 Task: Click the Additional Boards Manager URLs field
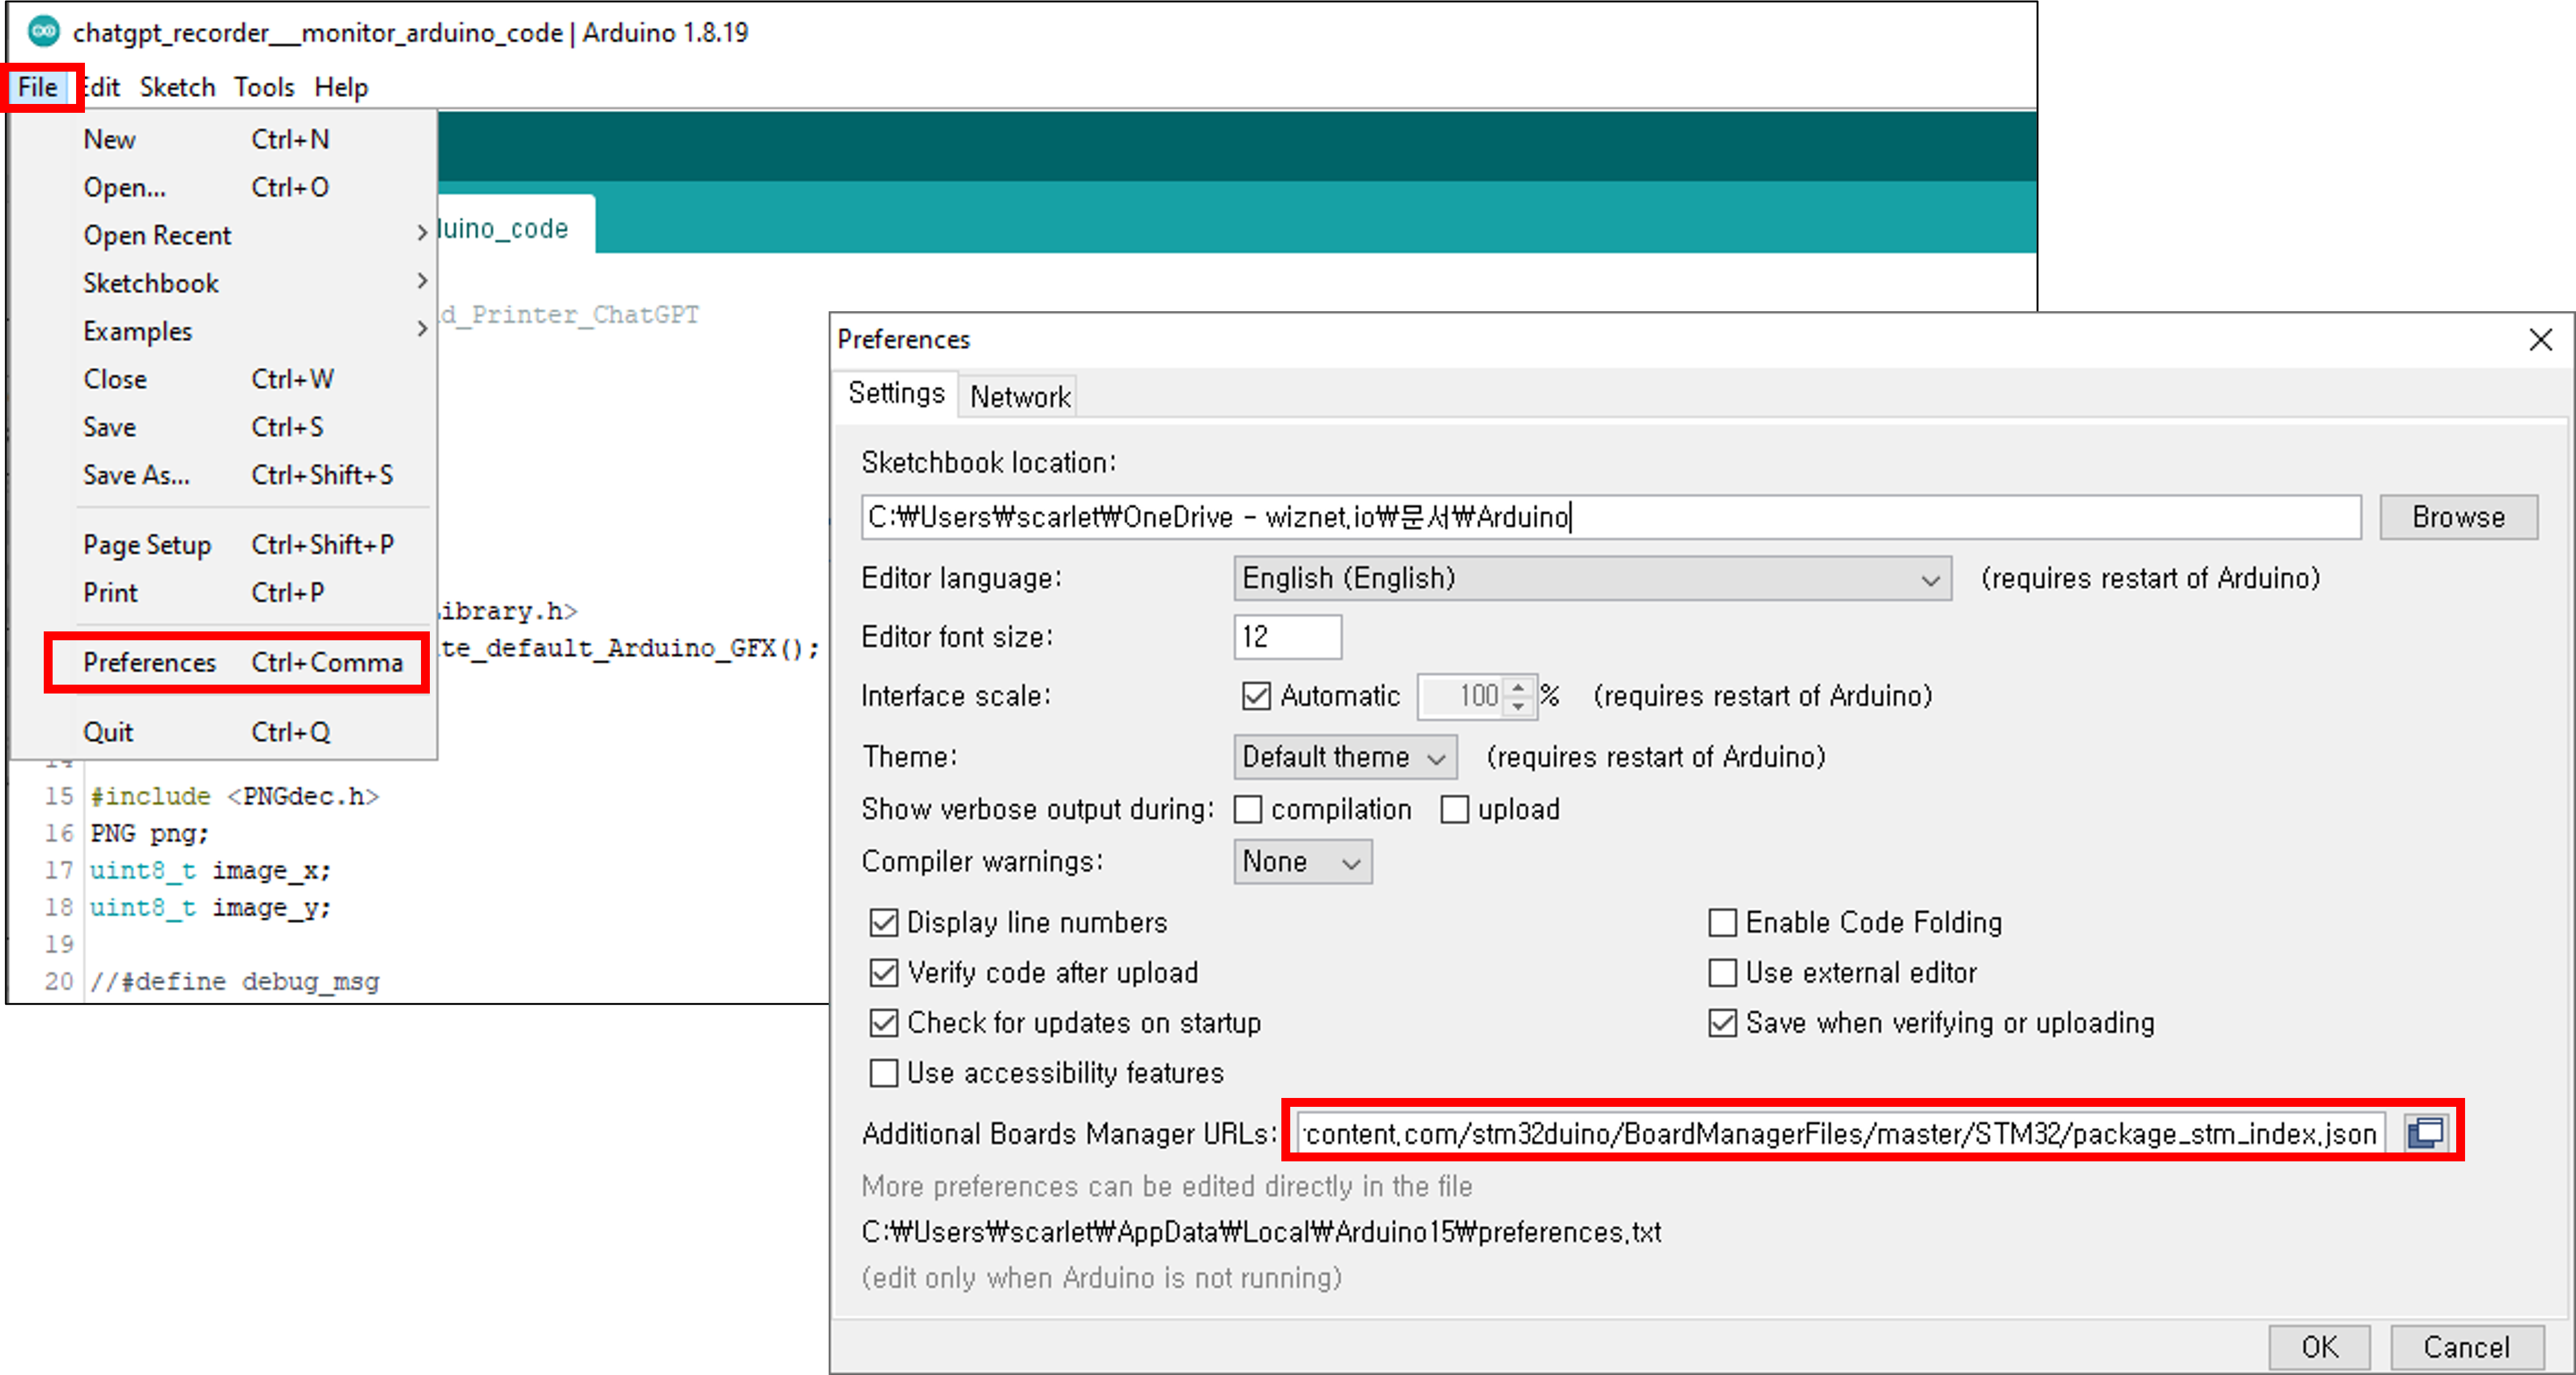point(1842,1133)
